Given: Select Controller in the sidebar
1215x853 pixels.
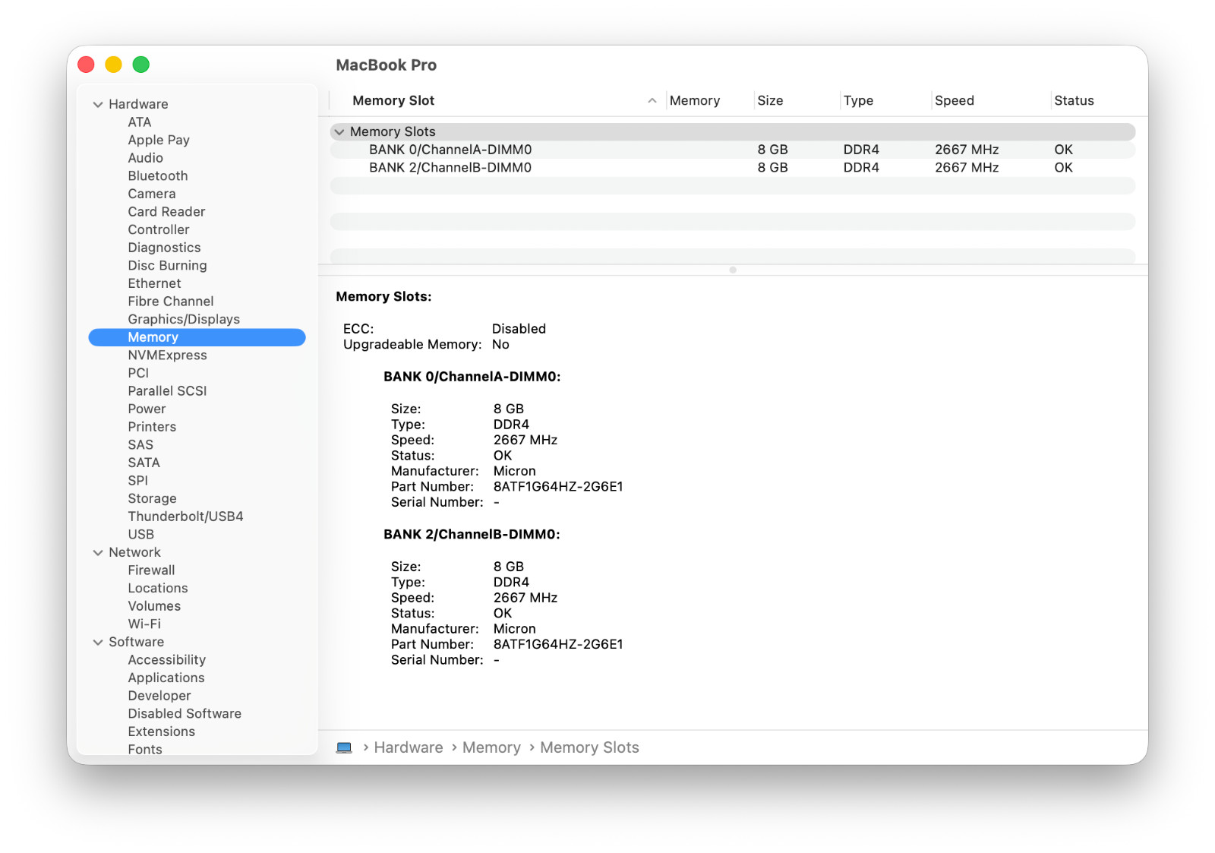Looking at the screenshot, I should [x=158, y=229].
